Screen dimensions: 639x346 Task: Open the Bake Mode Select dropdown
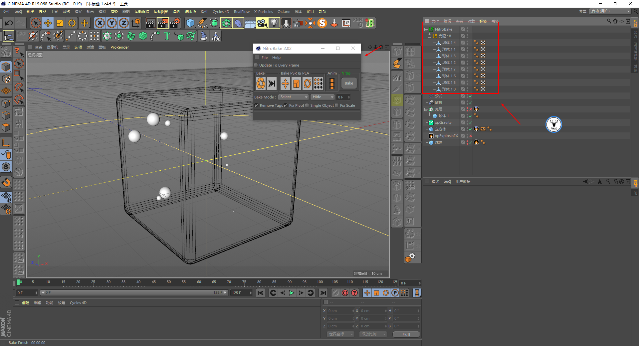294,97
